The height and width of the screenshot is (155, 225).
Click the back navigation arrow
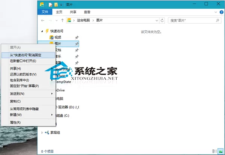click(43, 21)
